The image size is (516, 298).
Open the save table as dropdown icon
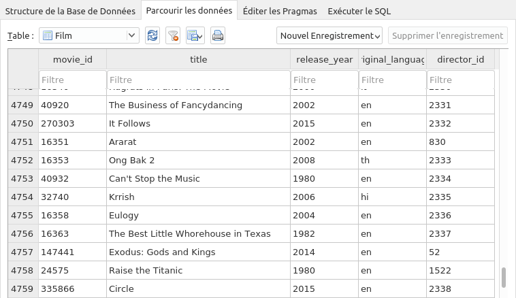(x=195, y=35)
